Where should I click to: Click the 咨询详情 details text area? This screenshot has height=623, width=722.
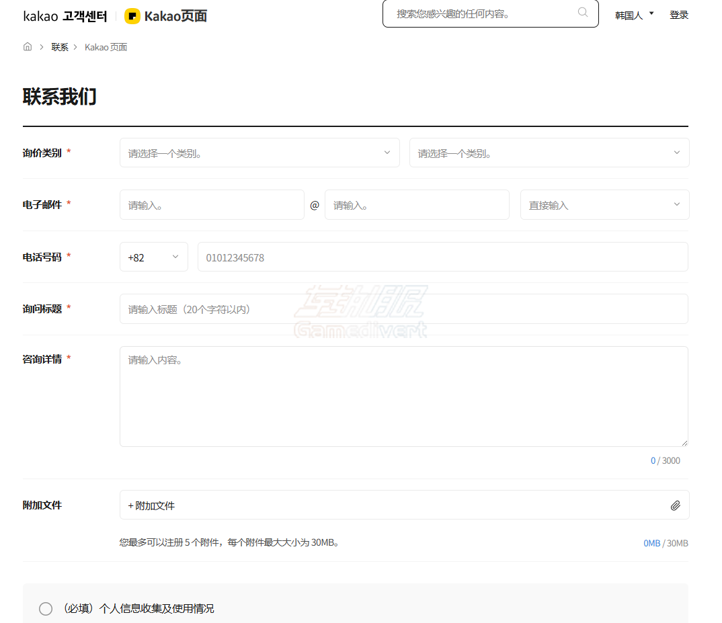[x=403, y=397]
